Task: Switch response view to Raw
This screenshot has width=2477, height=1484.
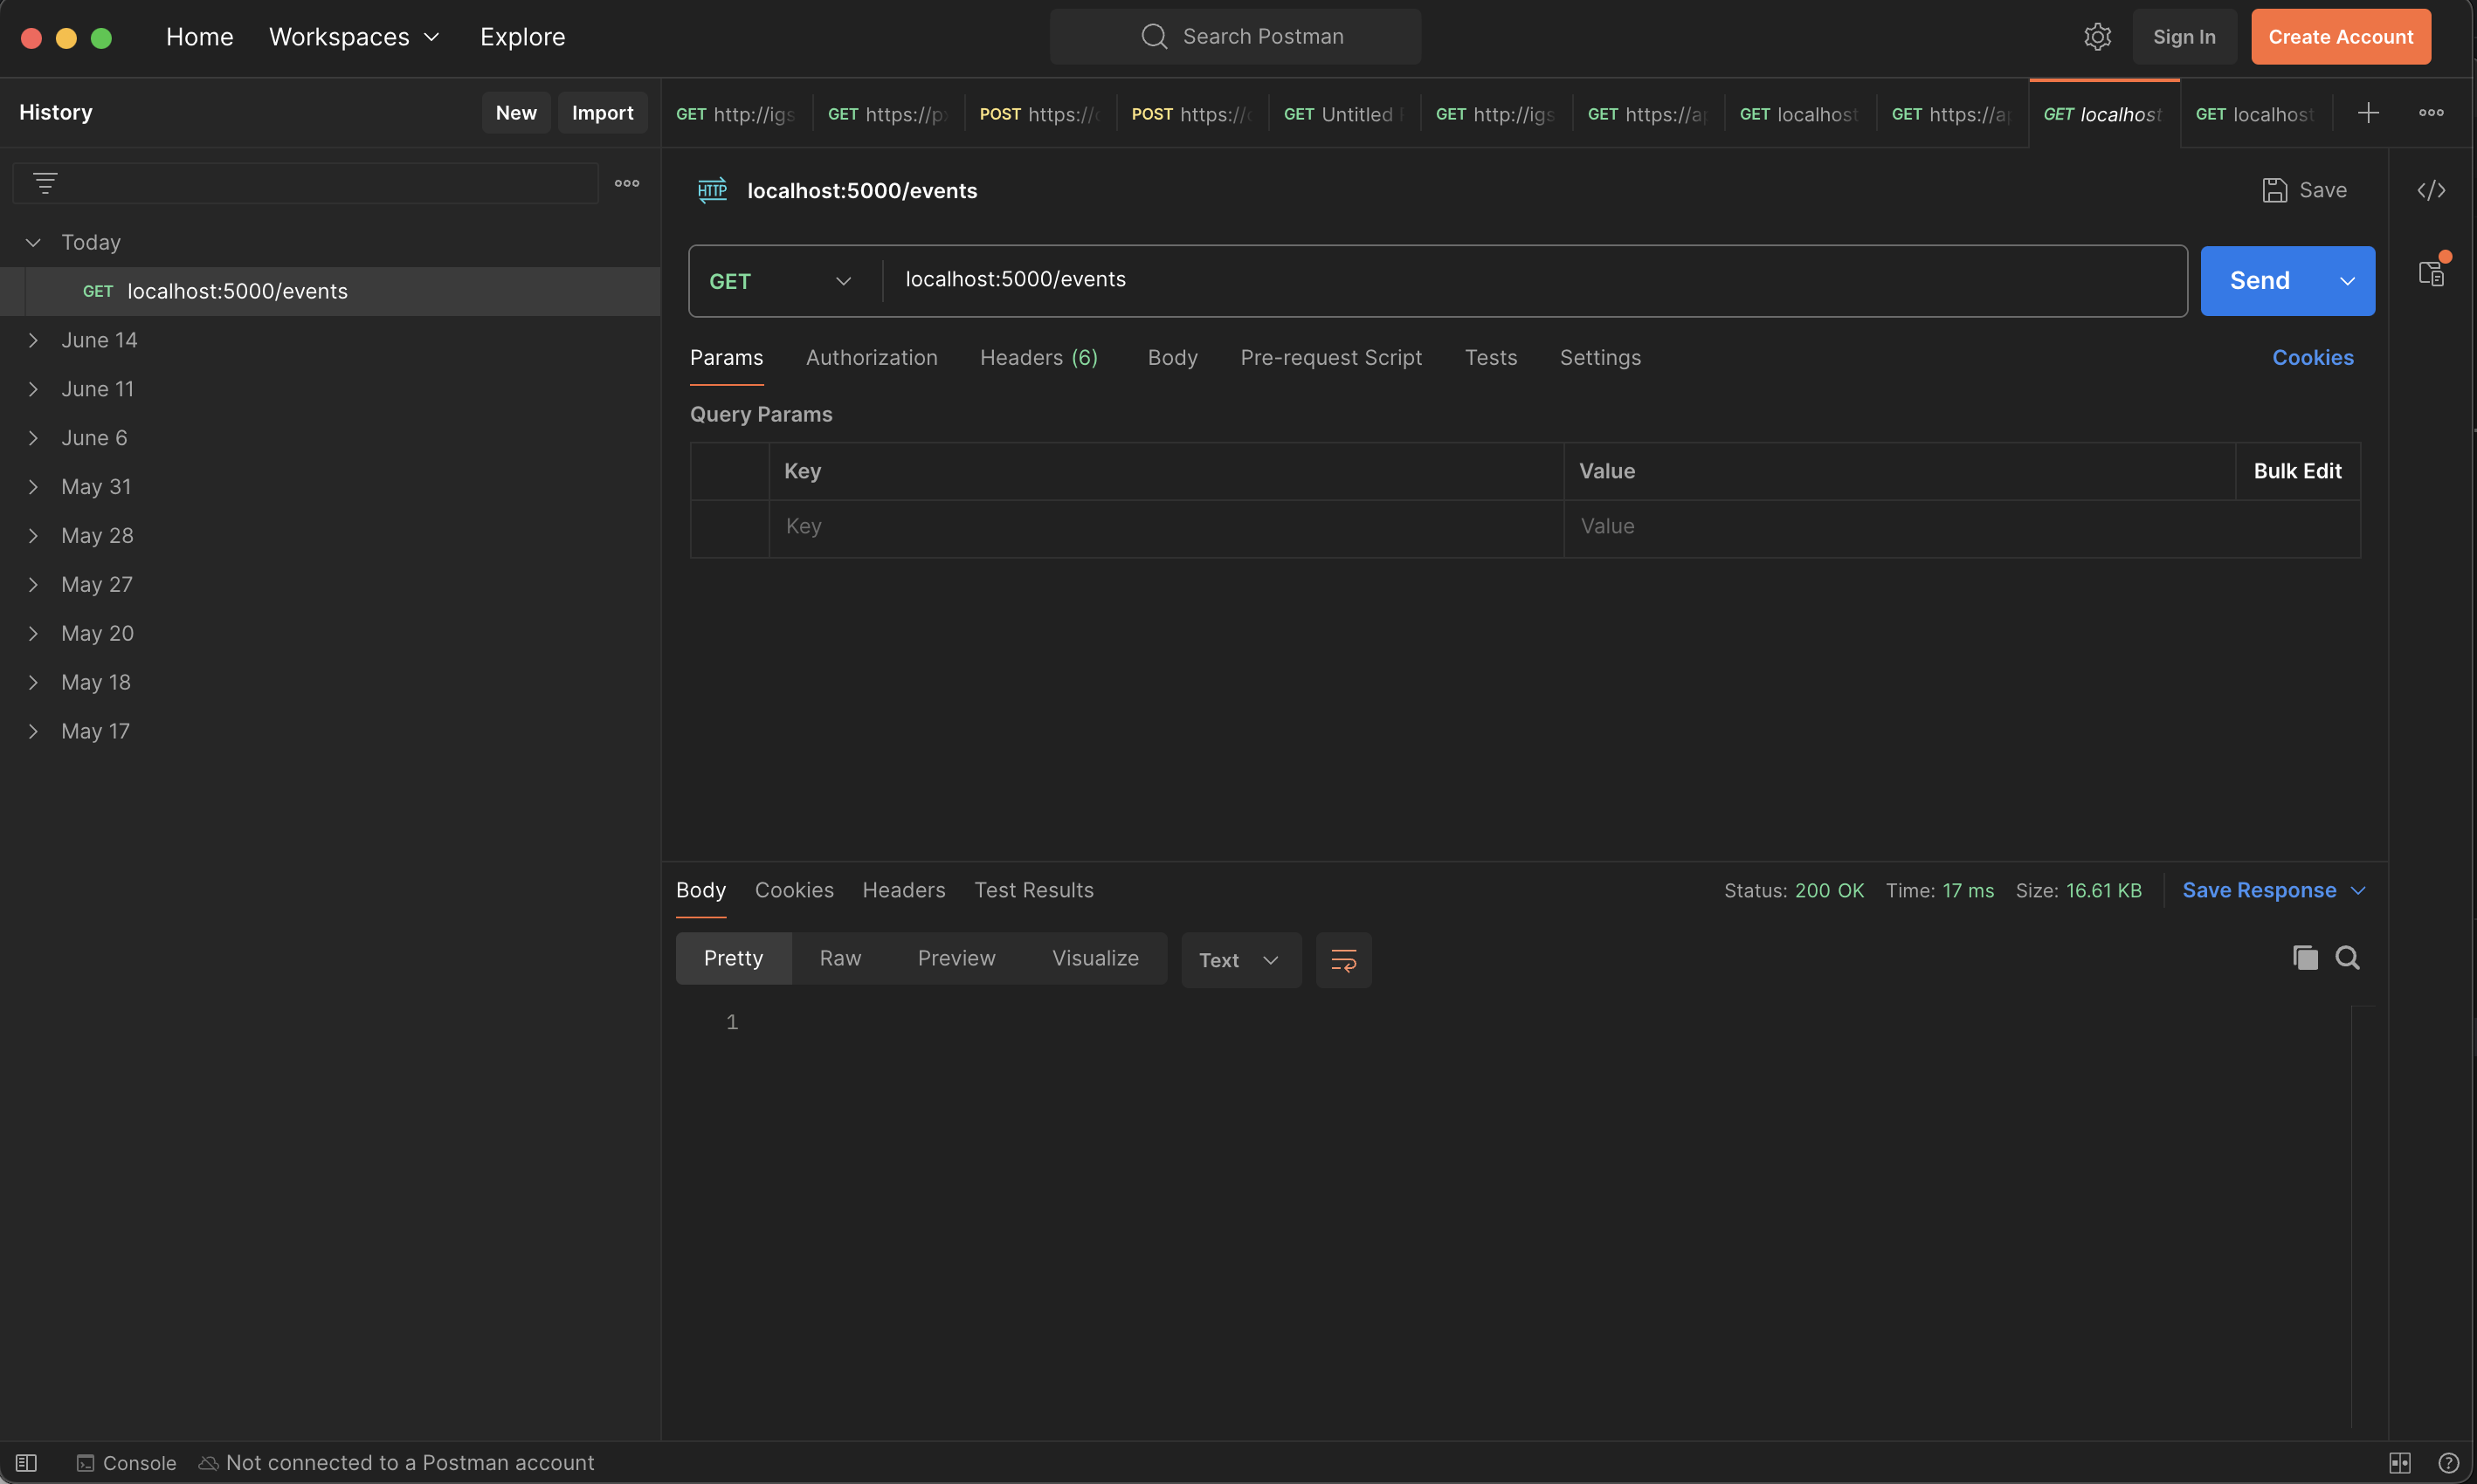Action: (x=839, y=958)
